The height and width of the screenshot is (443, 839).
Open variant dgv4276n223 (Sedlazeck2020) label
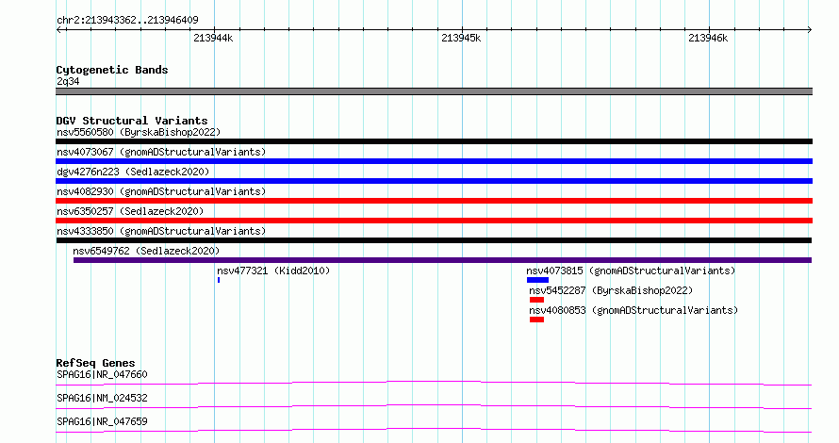pyautogui.click(x=133, y=172)
